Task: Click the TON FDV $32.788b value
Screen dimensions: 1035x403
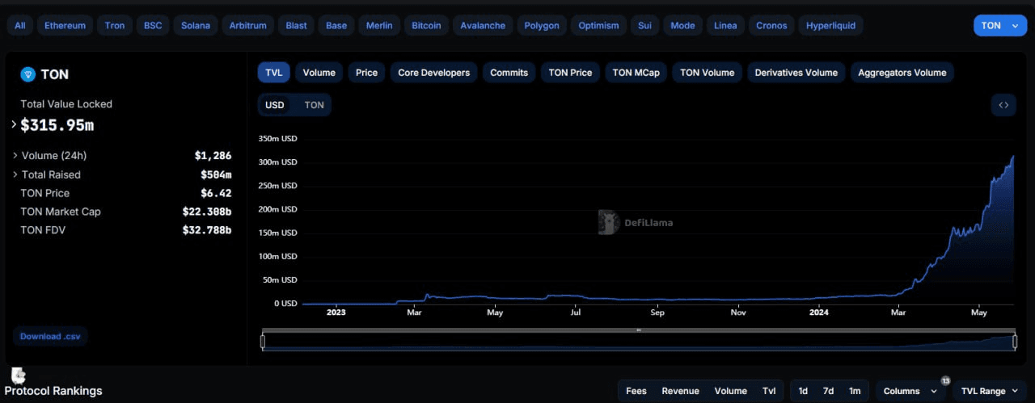Action: (207, 230)
